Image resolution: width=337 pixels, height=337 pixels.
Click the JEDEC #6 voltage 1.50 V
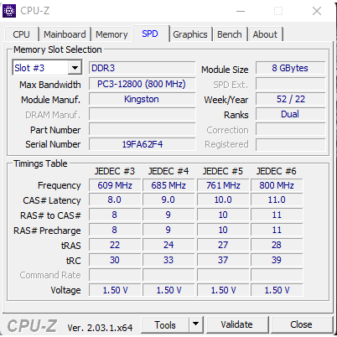tap(277, 290)
